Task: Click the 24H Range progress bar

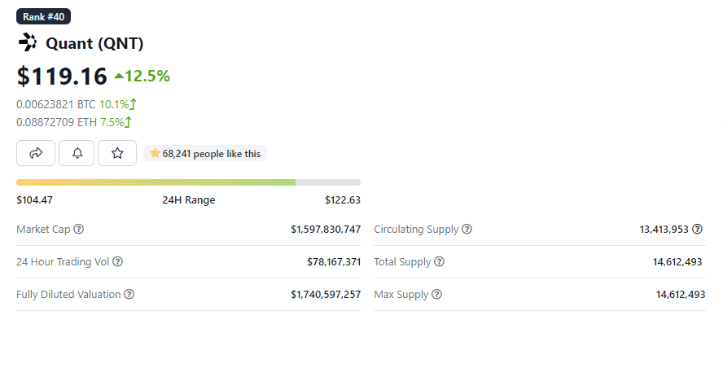Action: [188, 182]
